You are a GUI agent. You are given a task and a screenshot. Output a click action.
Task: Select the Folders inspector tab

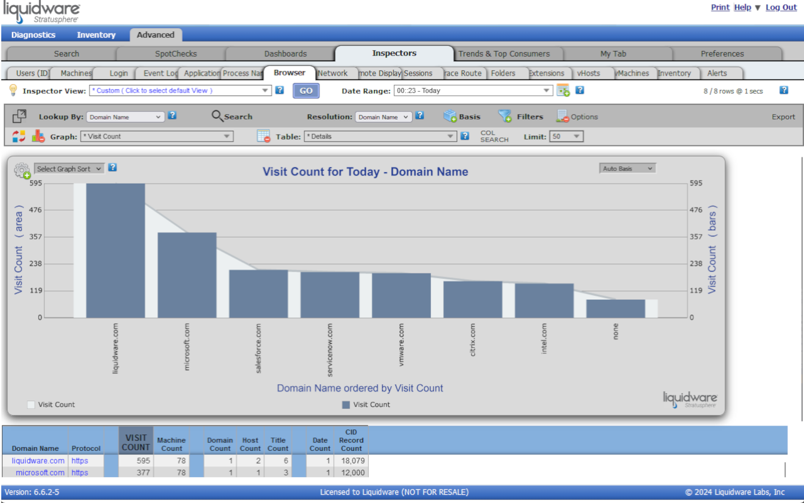(503, 74)
